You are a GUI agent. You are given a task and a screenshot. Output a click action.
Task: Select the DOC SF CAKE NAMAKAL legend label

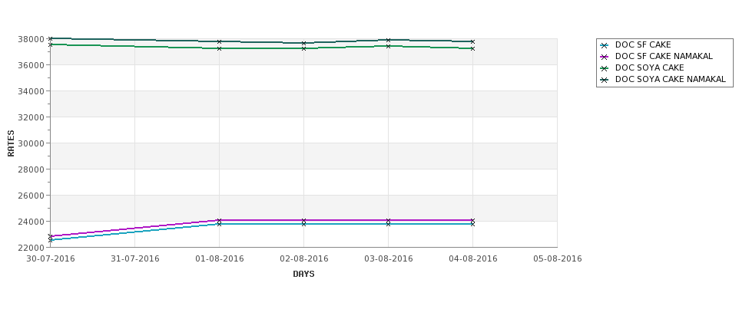pyautogui.click(x=664, y=56)
